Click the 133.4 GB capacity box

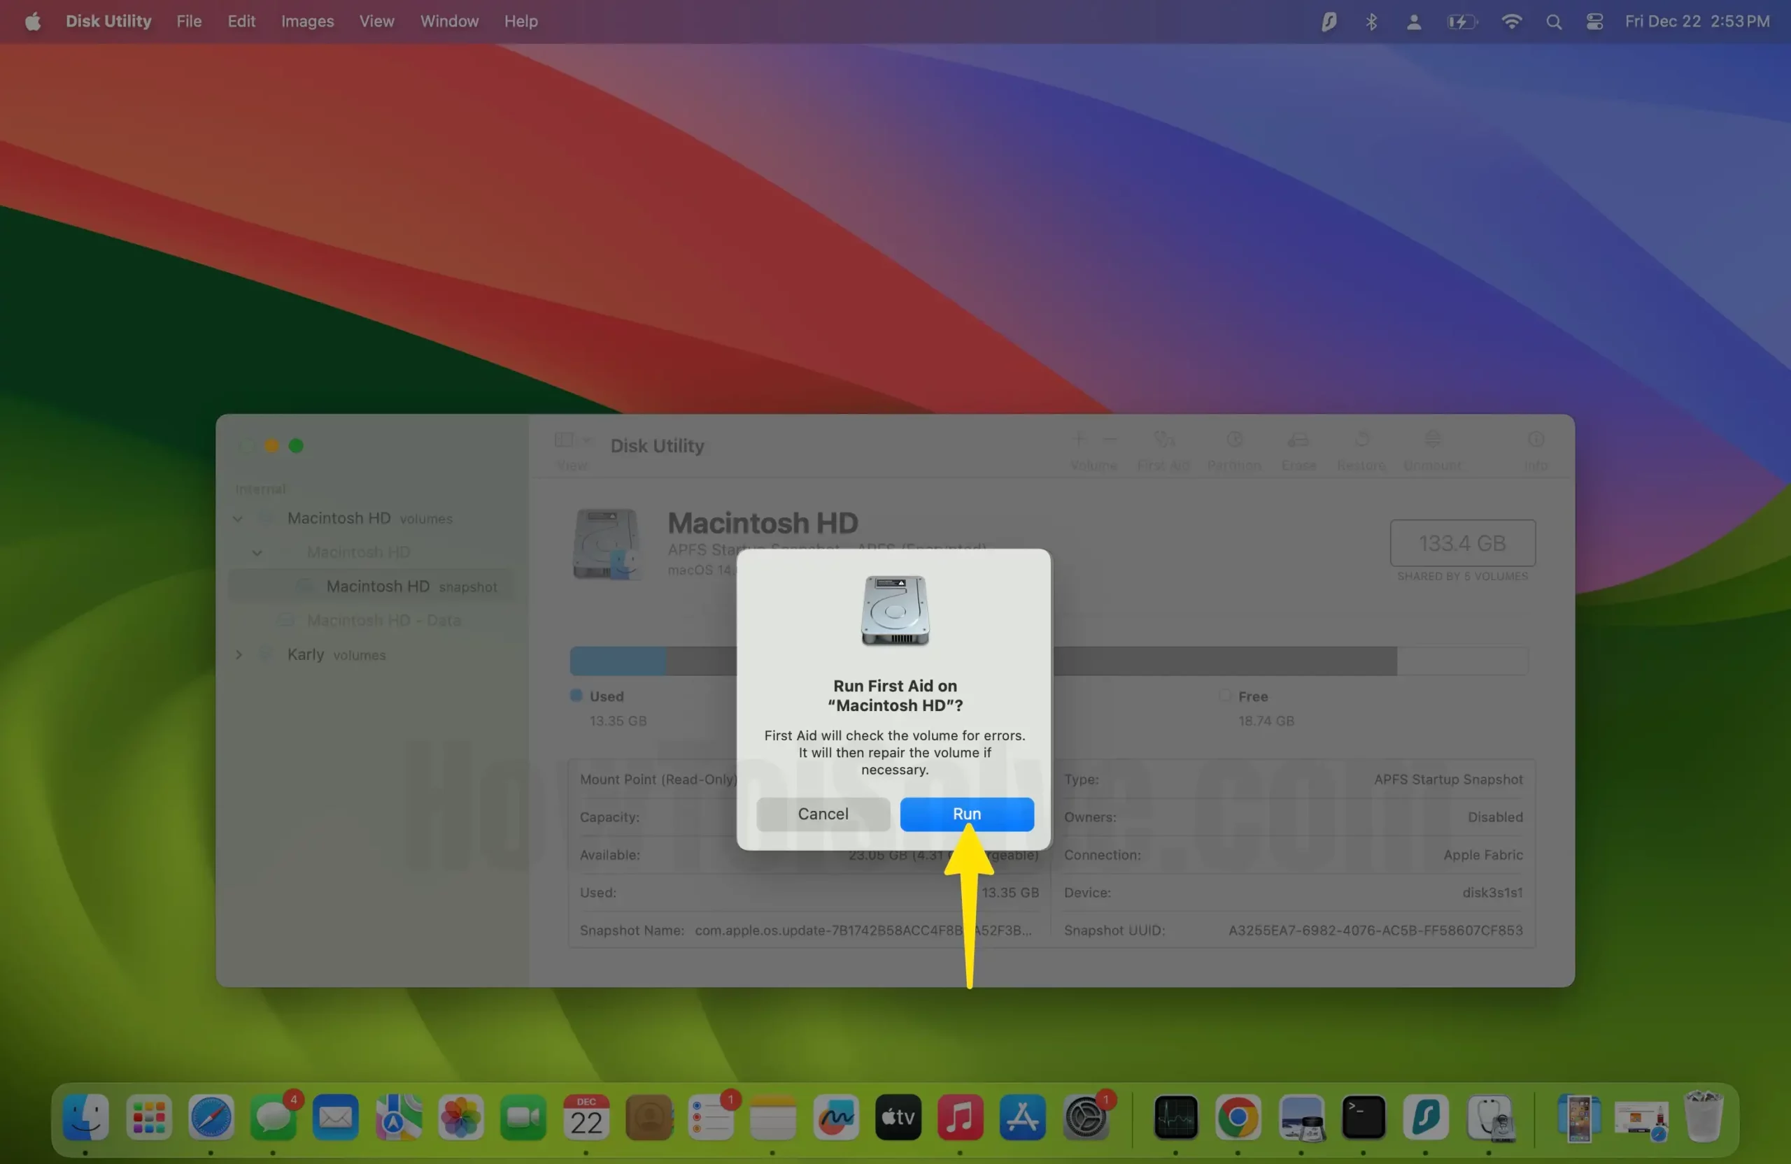click(1461, 543)
